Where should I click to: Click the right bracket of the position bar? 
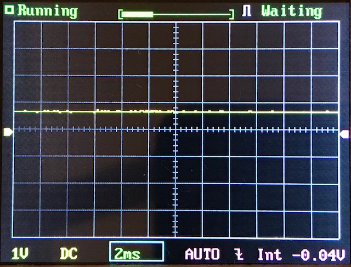click(233, 14)
